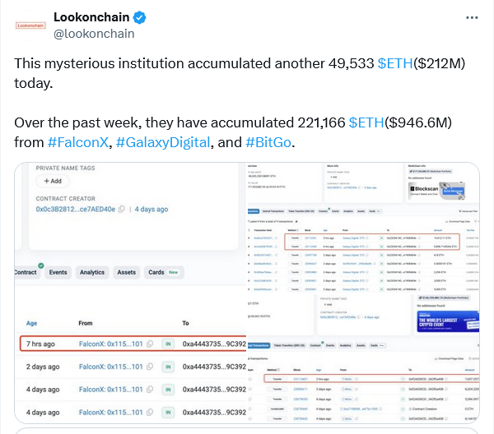Click the #BitGo hashtag
494x434 pixels.
coord(269,142)
